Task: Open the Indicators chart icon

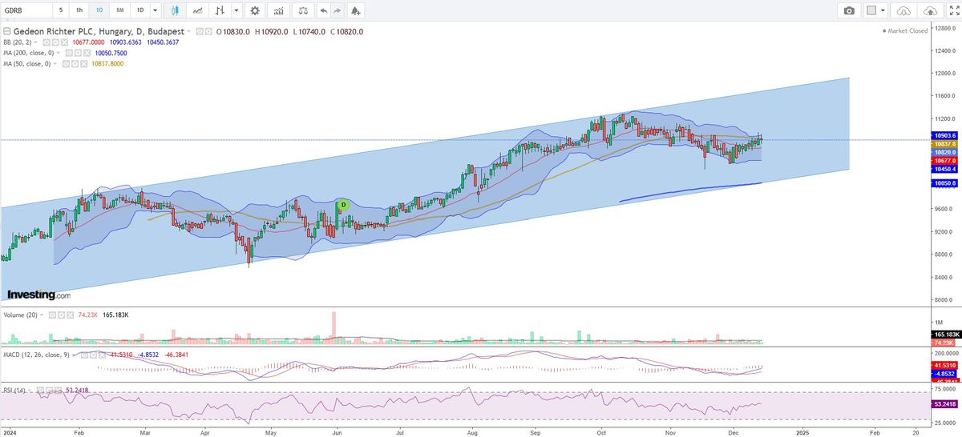Action: click(x=278, y=10)
